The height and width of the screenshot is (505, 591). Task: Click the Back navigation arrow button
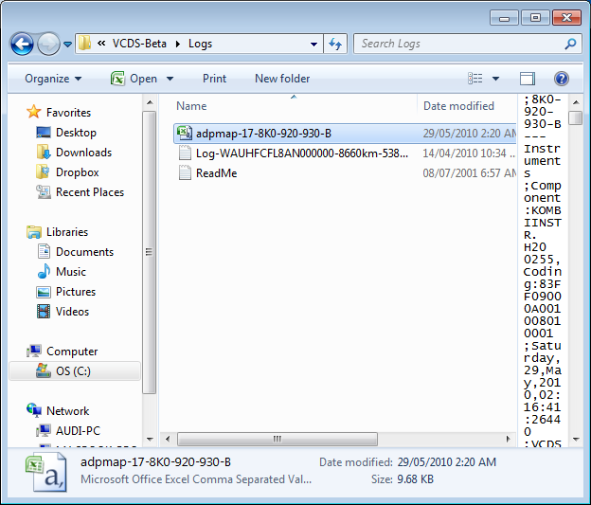(23, 44)
